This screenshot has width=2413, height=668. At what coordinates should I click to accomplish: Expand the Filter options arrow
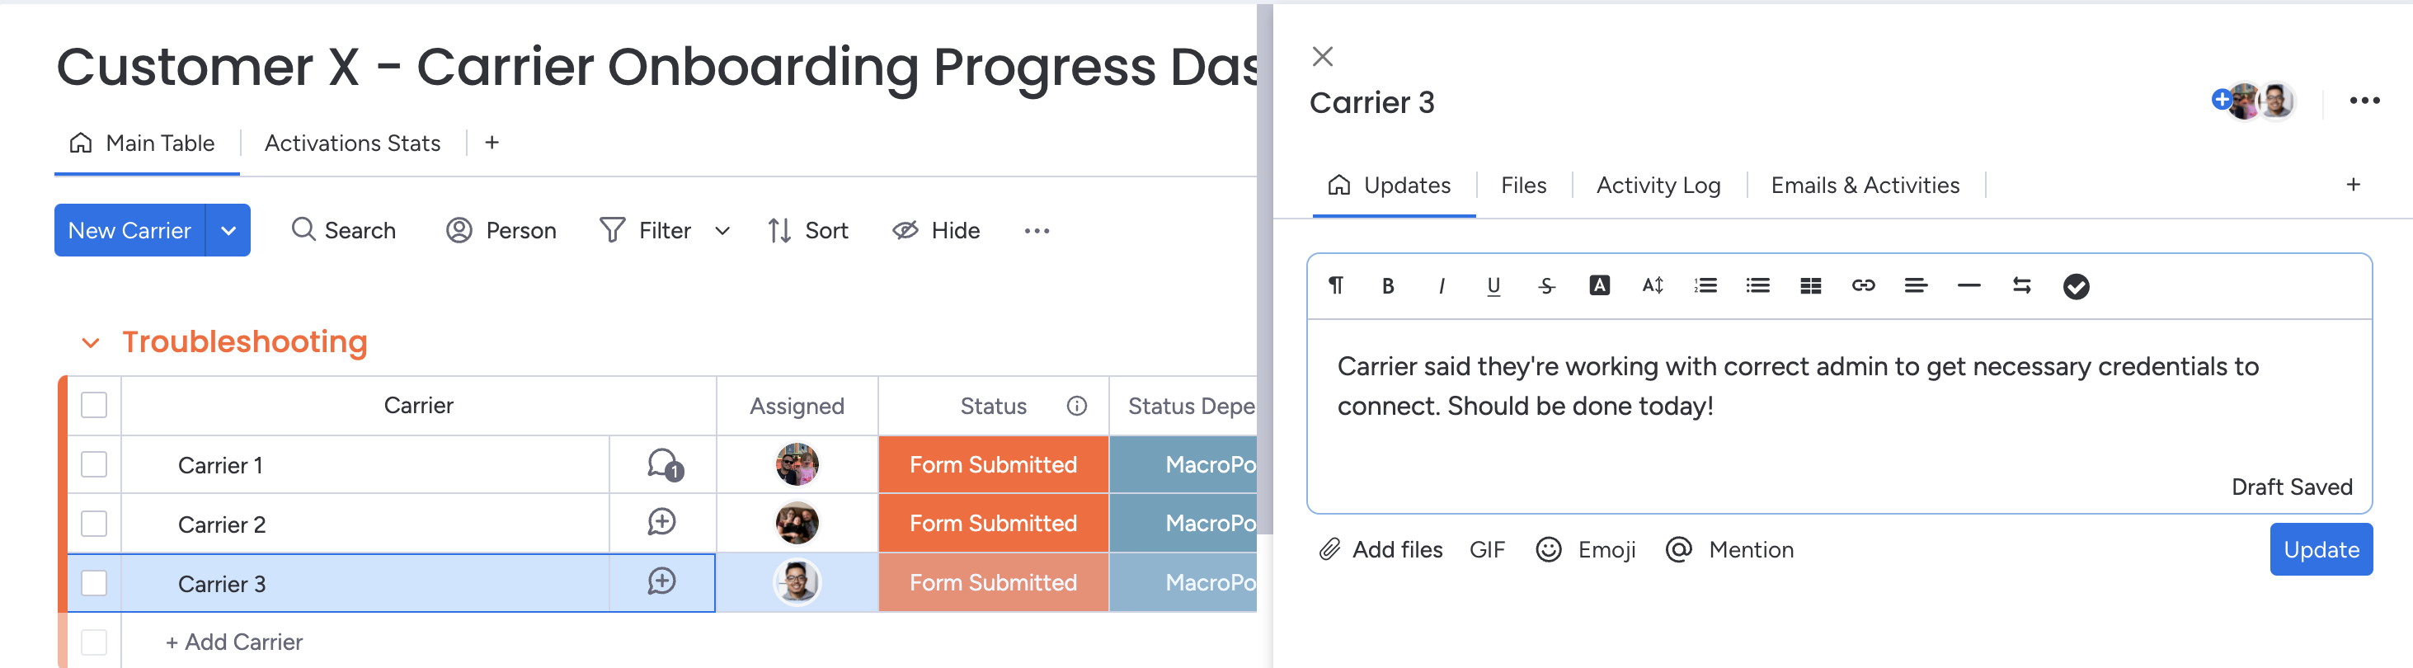click(x=722, y=230)
